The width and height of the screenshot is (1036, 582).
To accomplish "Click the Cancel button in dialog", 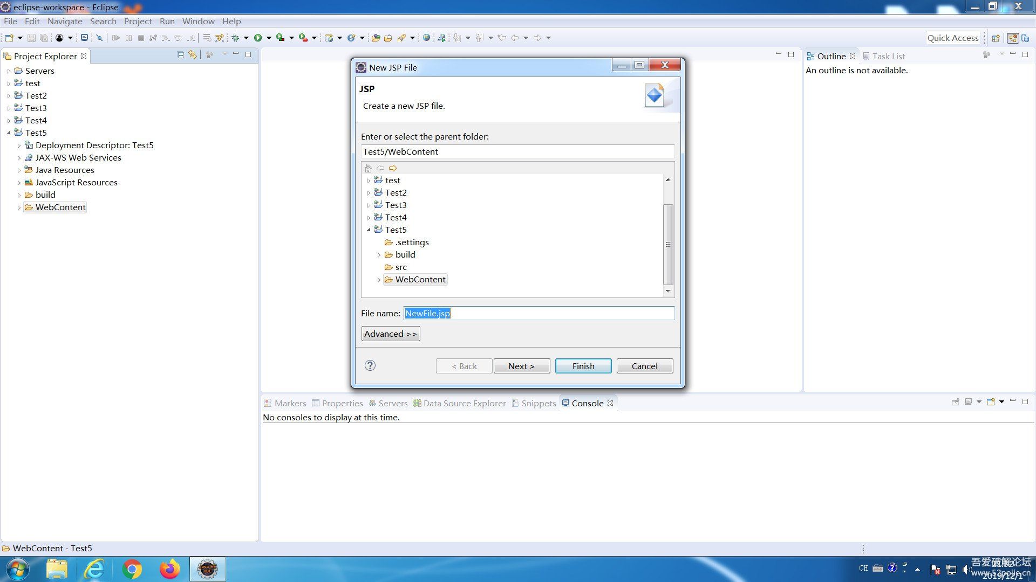I will pyautogui.click(x=644, y=366).
